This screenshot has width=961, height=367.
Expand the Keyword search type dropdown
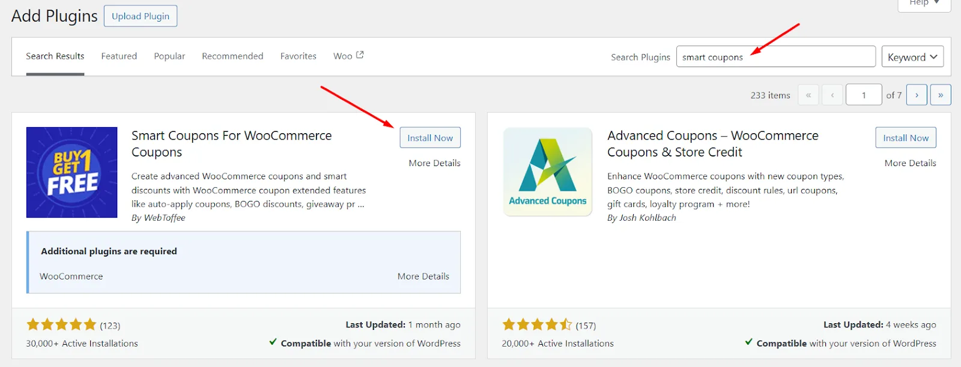[912, 57]
